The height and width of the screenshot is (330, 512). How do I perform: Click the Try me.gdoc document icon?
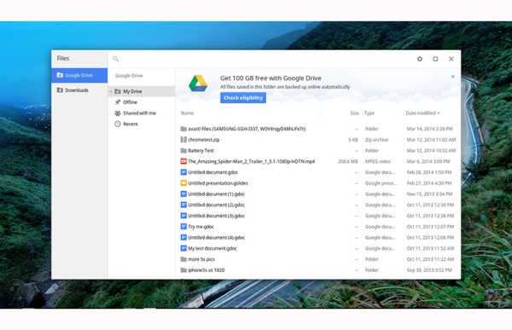pyautogui.click(x=183, y=227)
